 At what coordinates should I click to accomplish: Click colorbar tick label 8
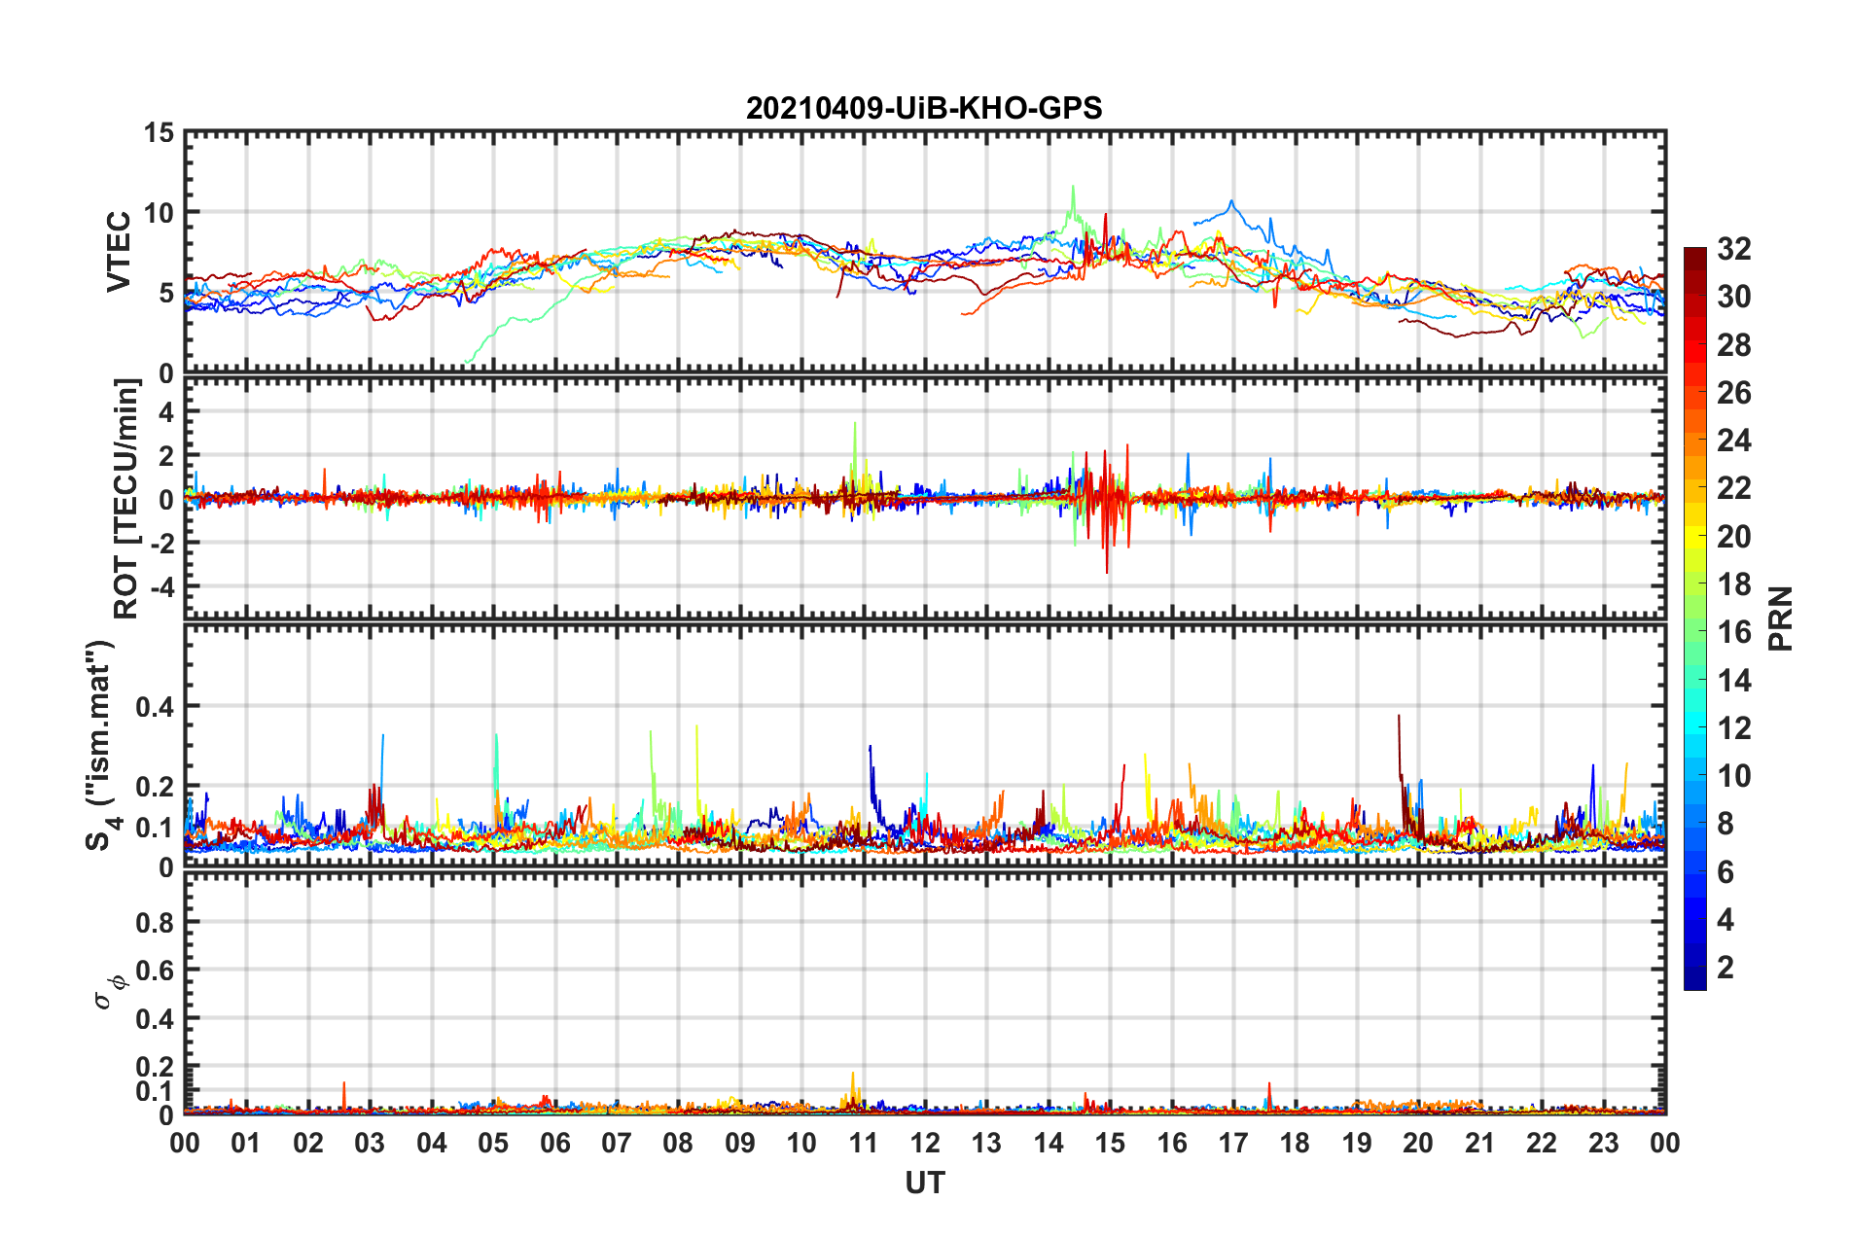(1725, 824)
